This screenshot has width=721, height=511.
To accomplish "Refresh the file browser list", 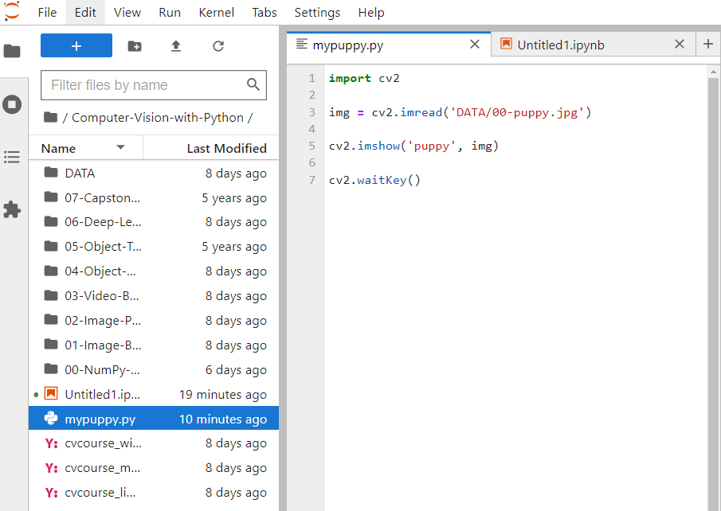I will (x=218, y=46).
